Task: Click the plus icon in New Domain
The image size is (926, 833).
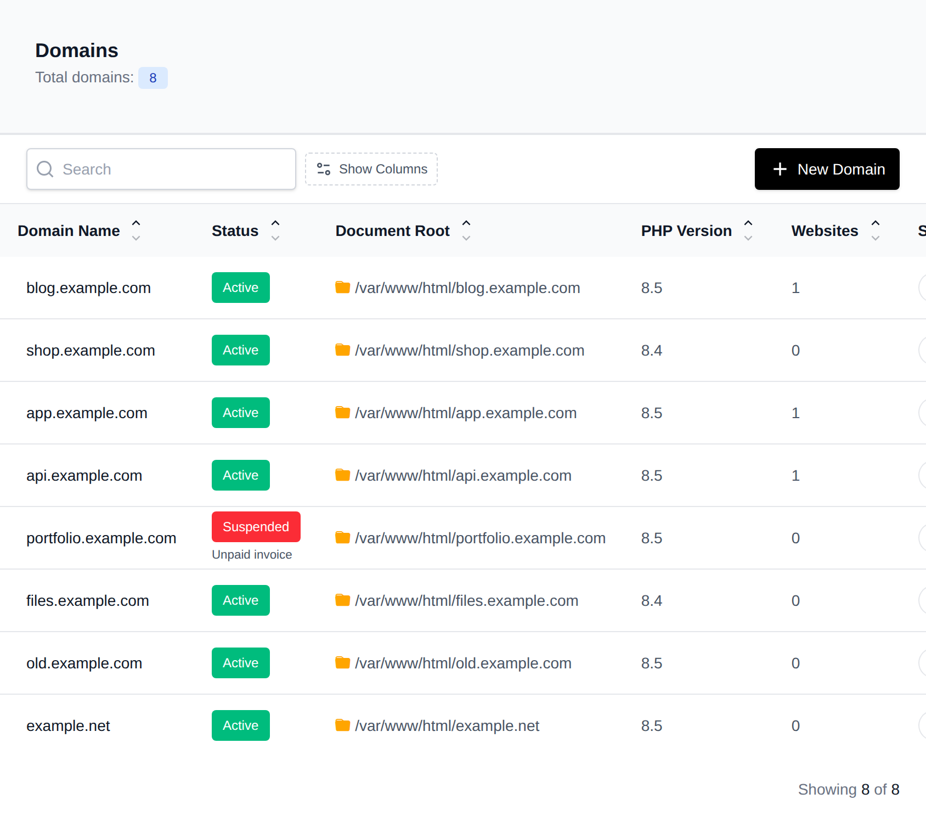Action: pos(780,169)
